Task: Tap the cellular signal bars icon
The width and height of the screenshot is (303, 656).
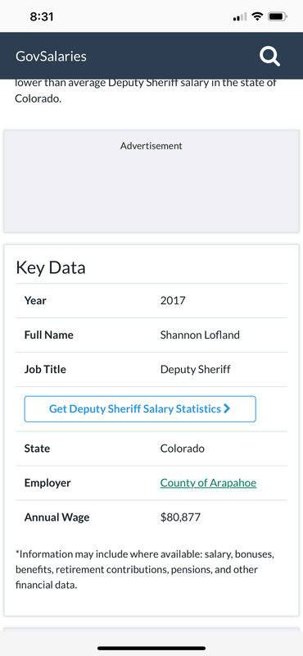Action: tap(240, 17)
